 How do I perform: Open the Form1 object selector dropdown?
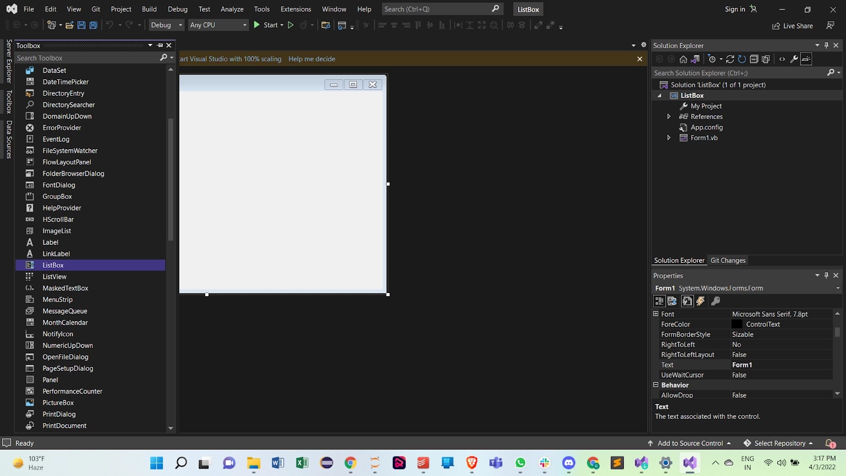pos(838,288)
